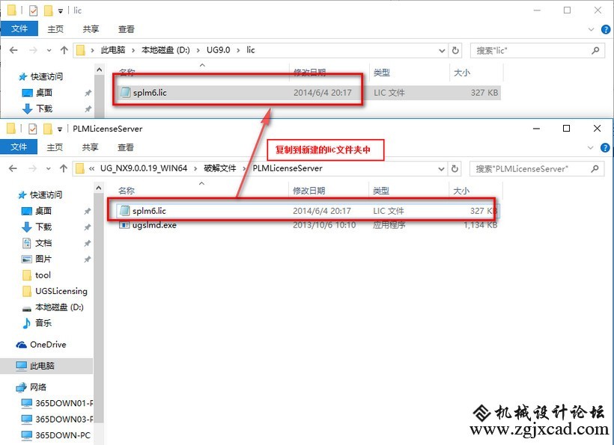Open the help icon in PLMLicenseServer window
Screen dimensions: 614x445
point(605,147)
